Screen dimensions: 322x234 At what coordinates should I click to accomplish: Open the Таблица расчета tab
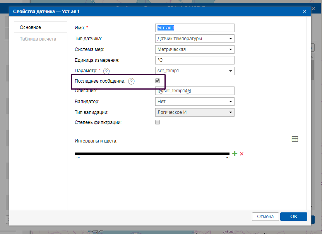click(x=38, y=39)
